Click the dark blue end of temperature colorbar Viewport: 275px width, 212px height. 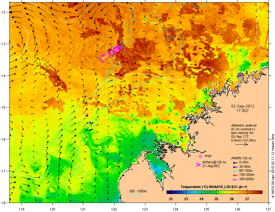click(x=168, y=192)
